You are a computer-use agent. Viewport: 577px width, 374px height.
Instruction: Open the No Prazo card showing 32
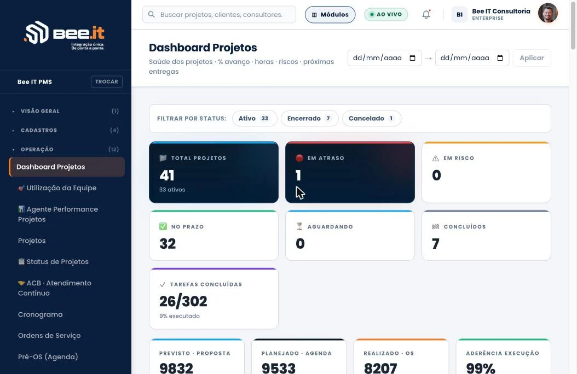pyautogui.click(x=214, y=236)
